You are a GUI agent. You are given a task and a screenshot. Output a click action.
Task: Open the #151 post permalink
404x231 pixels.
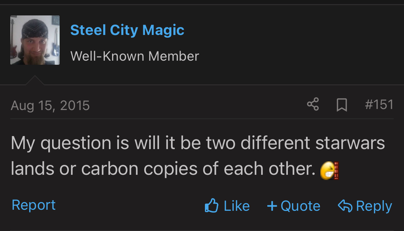coord(379,105)
